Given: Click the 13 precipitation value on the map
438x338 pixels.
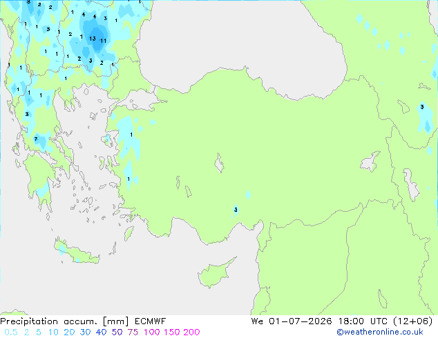Looking at the screenshot, I should click(x=93, y=39).
